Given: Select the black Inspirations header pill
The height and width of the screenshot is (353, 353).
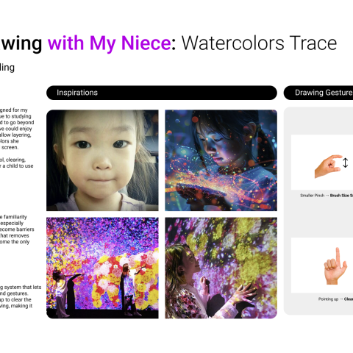Looking at the screenshot, I should (162, 93).
